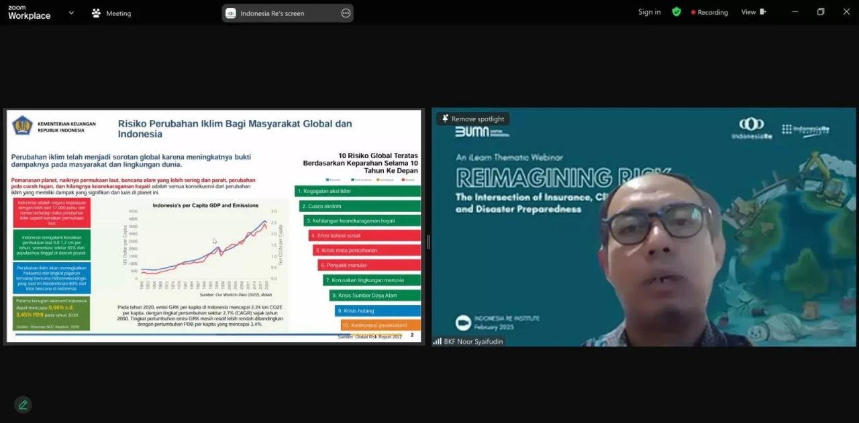This screenshot has height=423, width=859.
Task: Open the View layout menu
Action: [753, 12]
